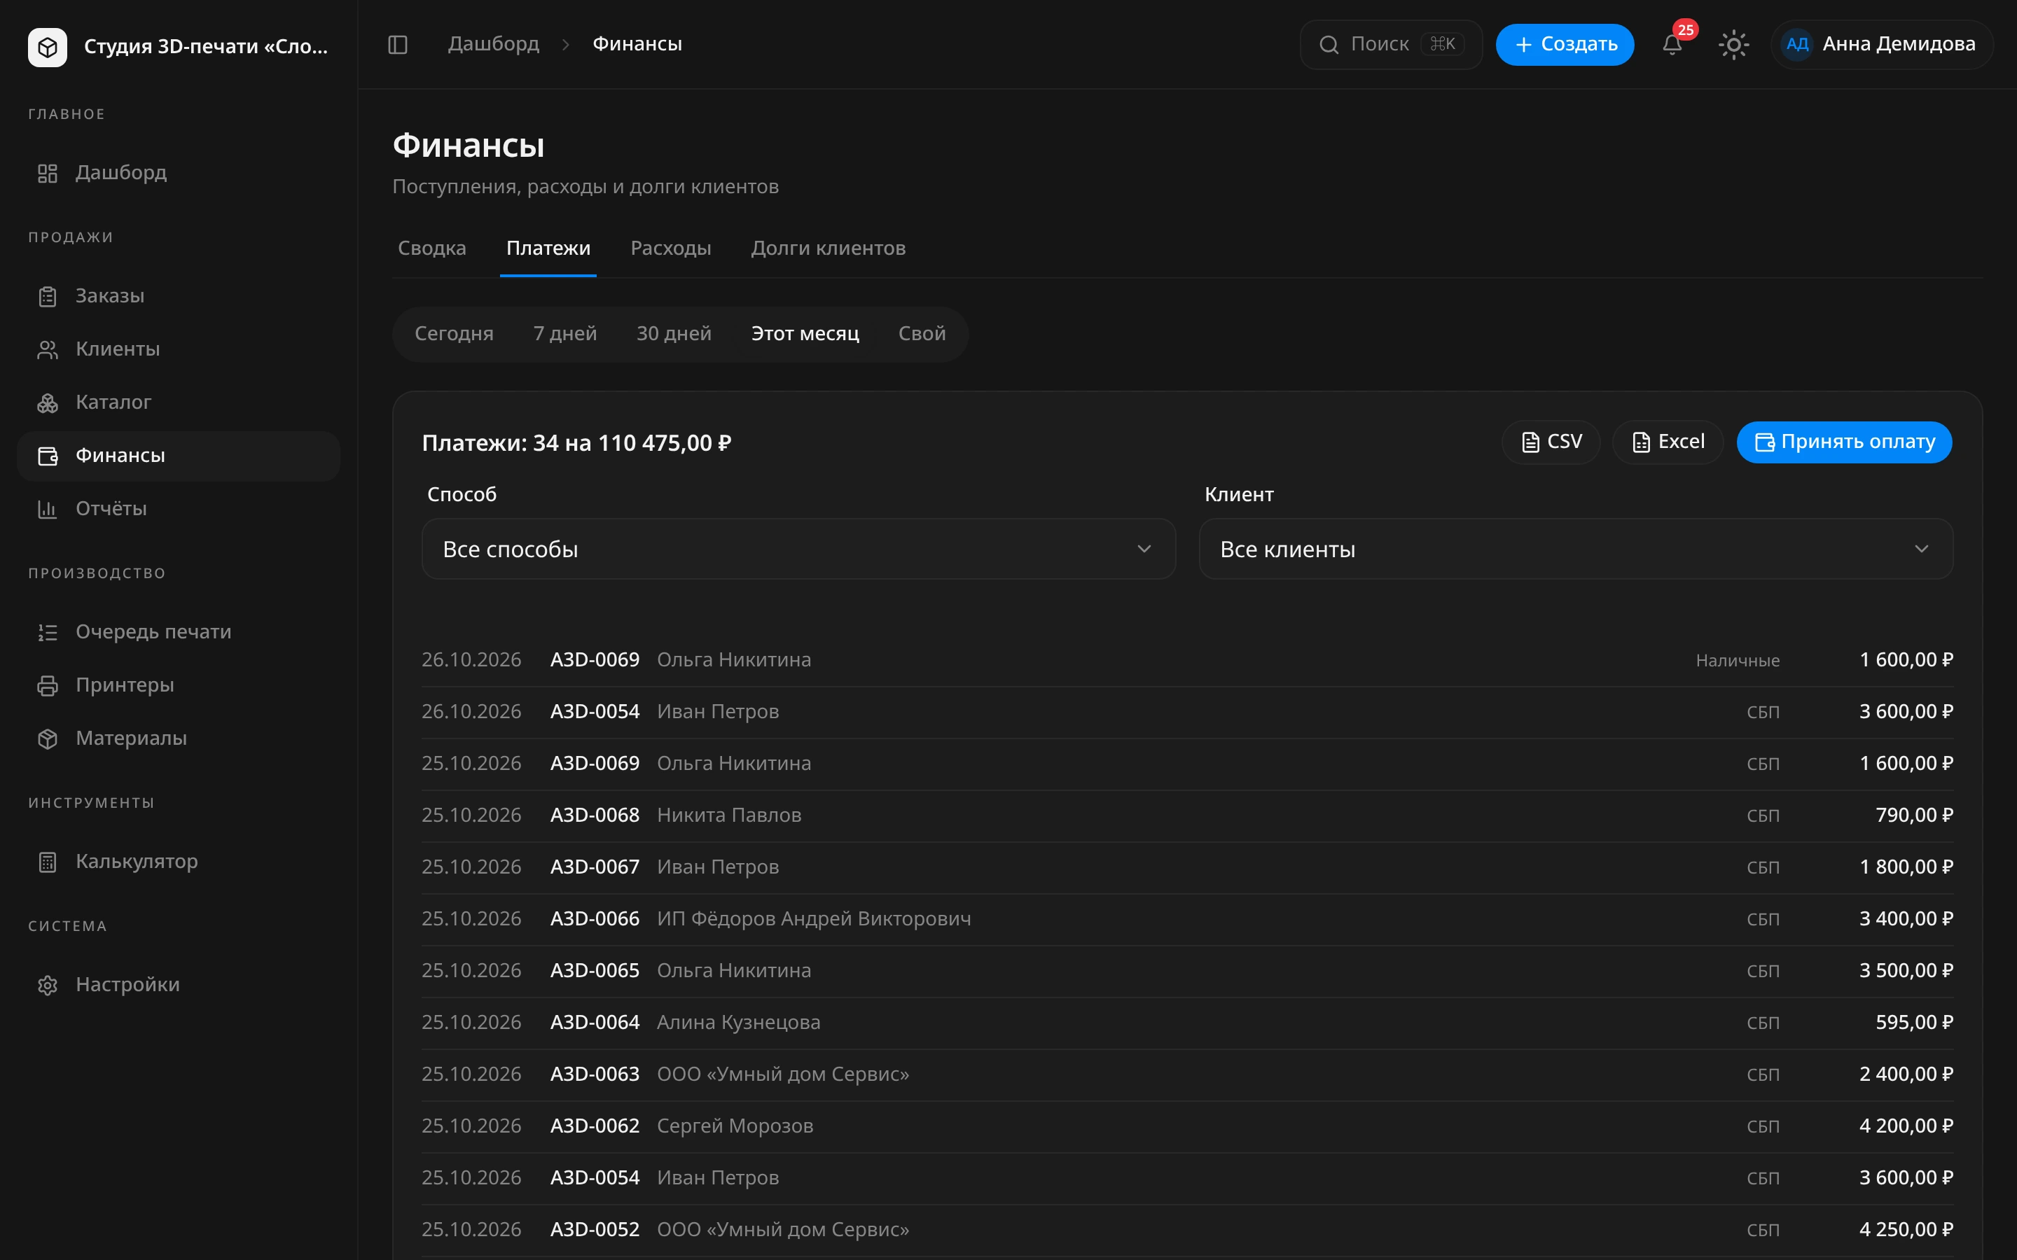Export payments as CSV
Screen dimensions: 2017x1260
(x=1551, y=442)
